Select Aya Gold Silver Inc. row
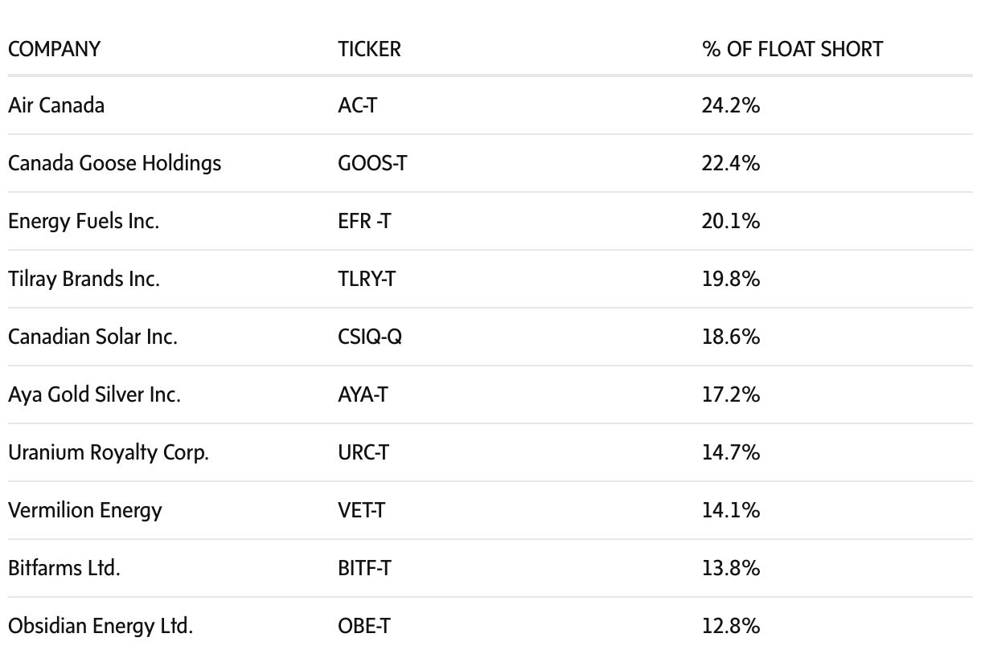981x662 pixels. (94, 394)
